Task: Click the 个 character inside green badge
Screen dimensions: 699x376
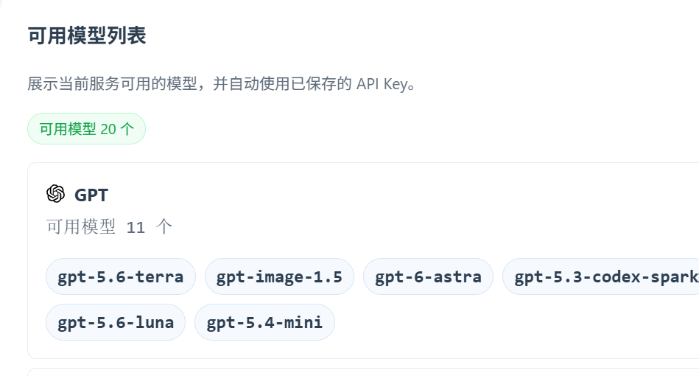Action: pos(127,129)
